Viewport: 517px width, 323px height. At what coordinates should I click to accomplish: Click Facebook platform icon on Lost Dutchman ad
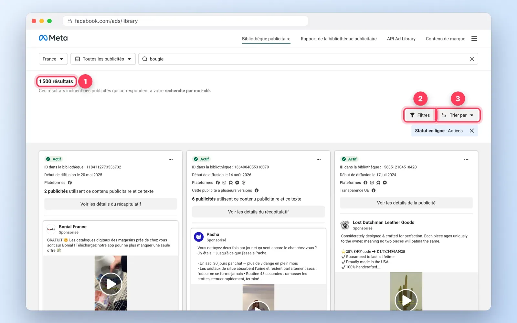(365, 183)
